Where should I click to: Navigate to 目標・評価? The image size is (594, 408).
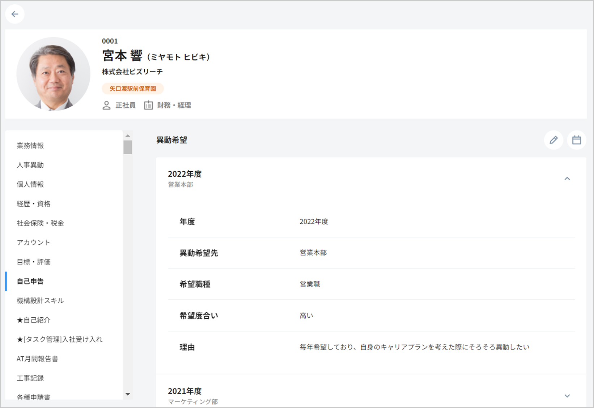pyautogui.click(x=34, y=262)
